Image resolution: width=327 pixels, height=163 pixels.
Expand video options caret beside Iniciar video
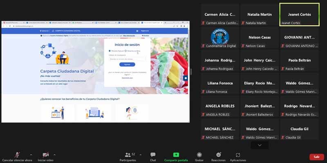pos(55,155)
